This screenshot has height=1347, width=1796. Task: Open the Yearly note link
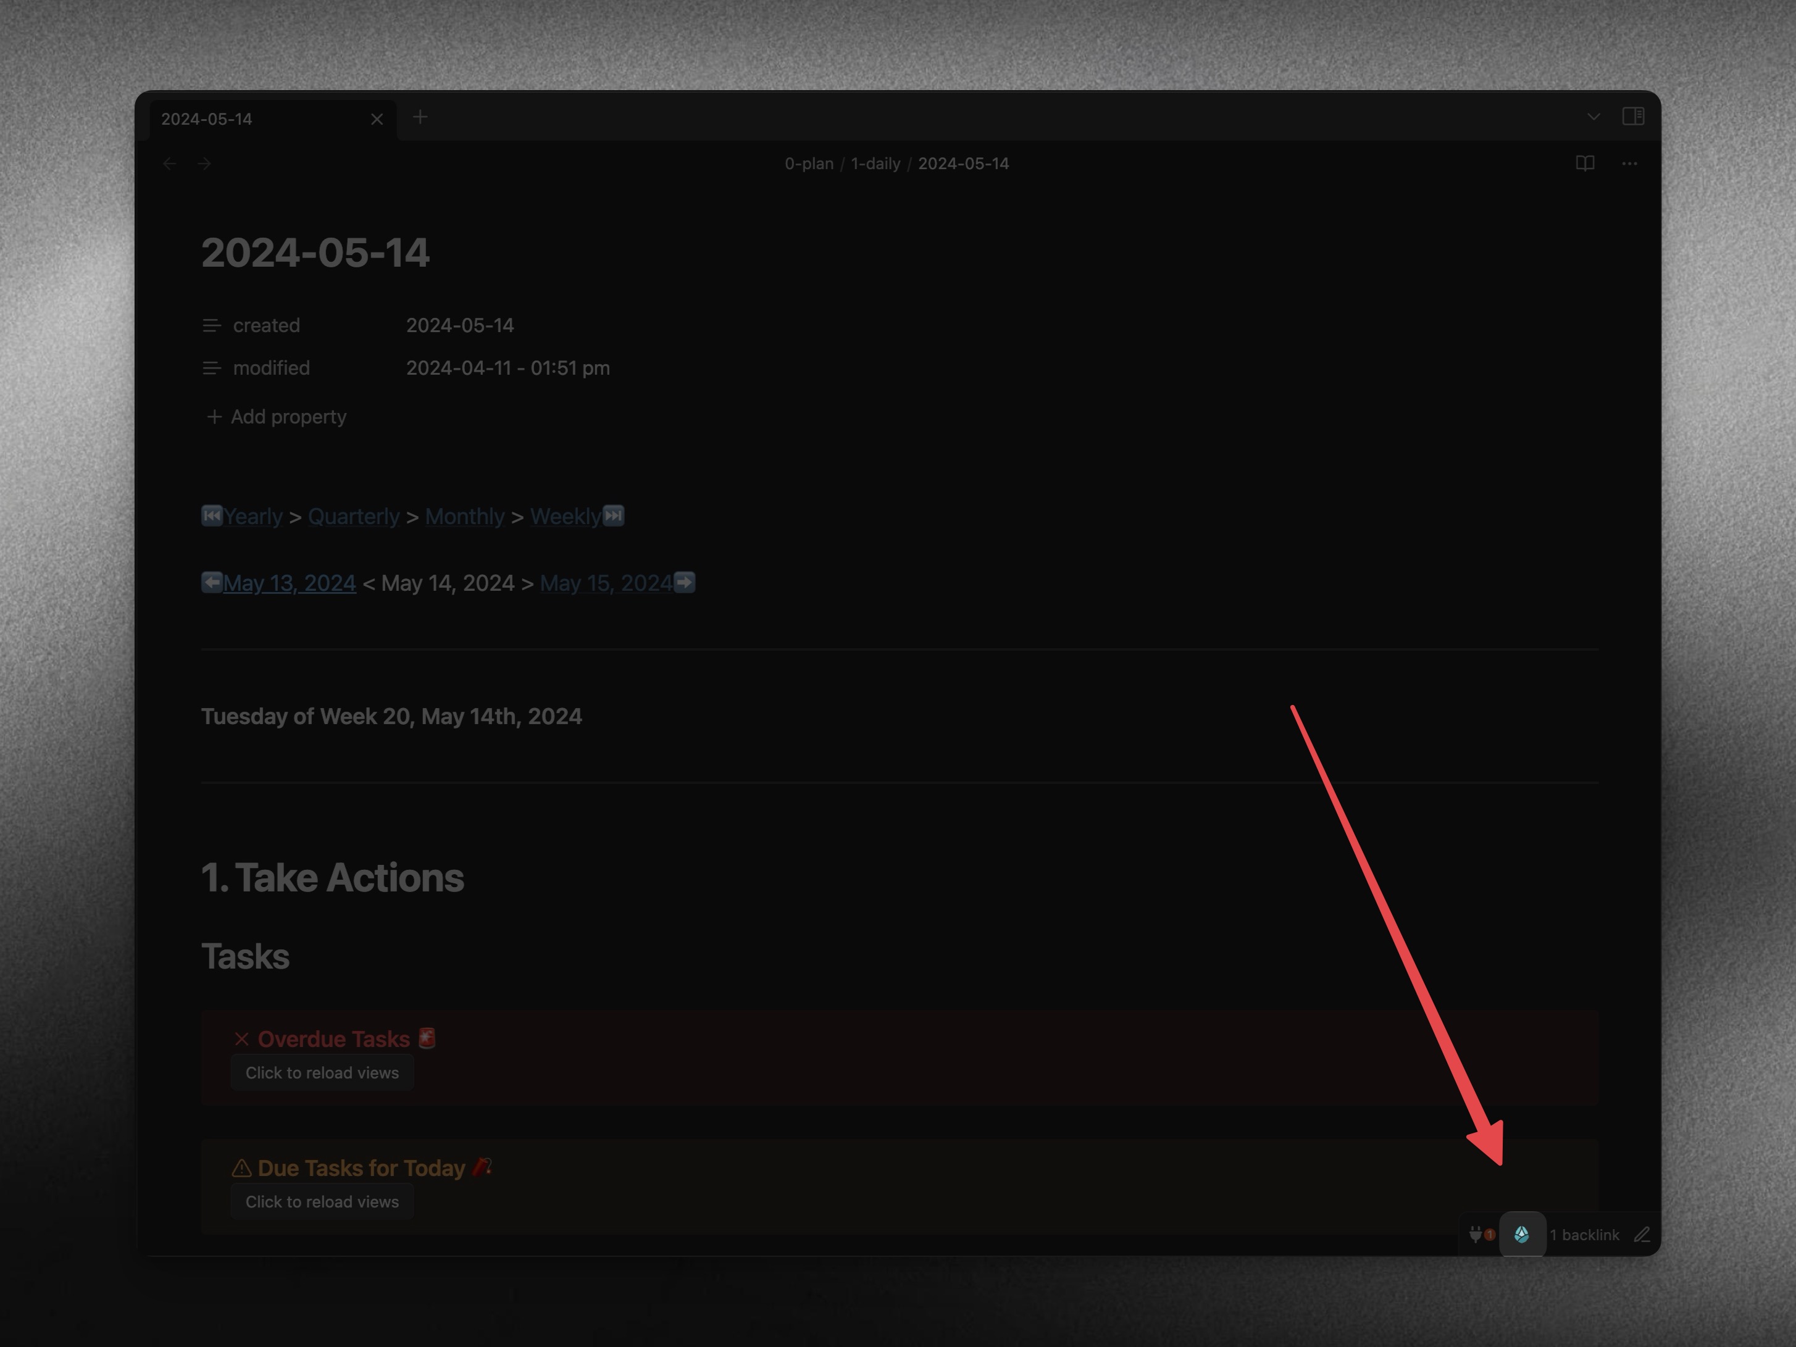point(253,516)
